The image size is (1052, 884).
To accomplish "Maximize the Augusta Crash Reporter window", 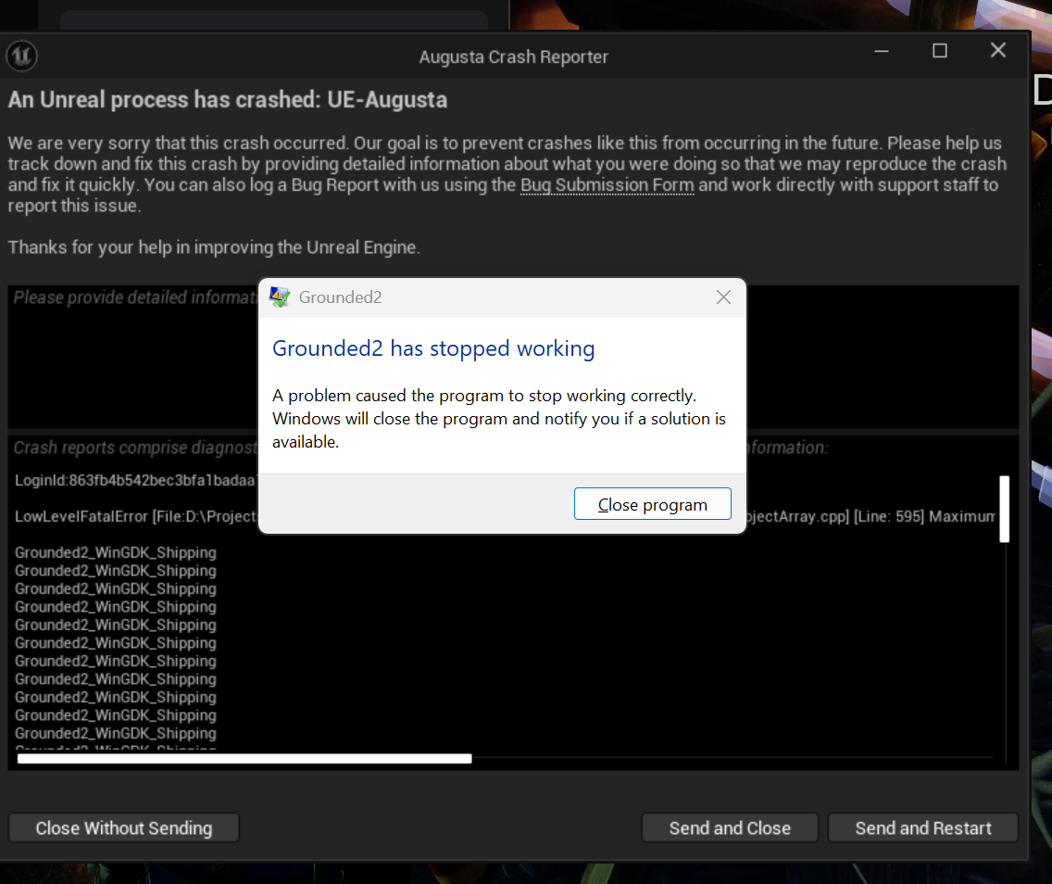I will pyautogui.click(x=939, y=51).
